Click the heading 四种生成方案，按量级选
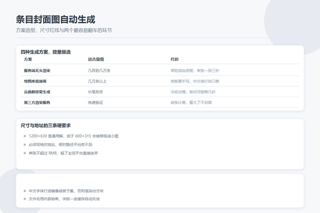 pos(46,52)
